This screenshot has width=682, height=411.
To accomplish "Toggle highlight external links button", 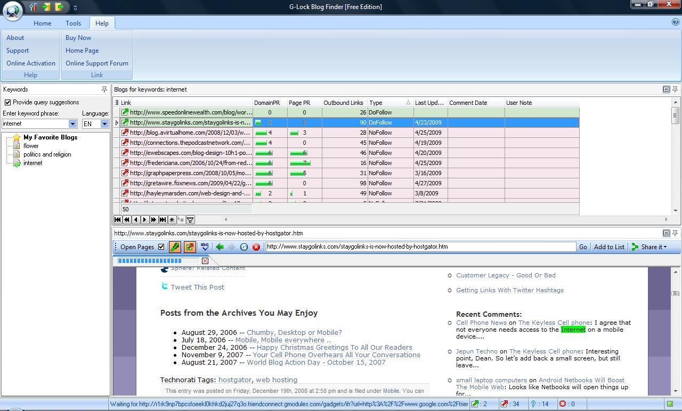I will pos(189,247).
